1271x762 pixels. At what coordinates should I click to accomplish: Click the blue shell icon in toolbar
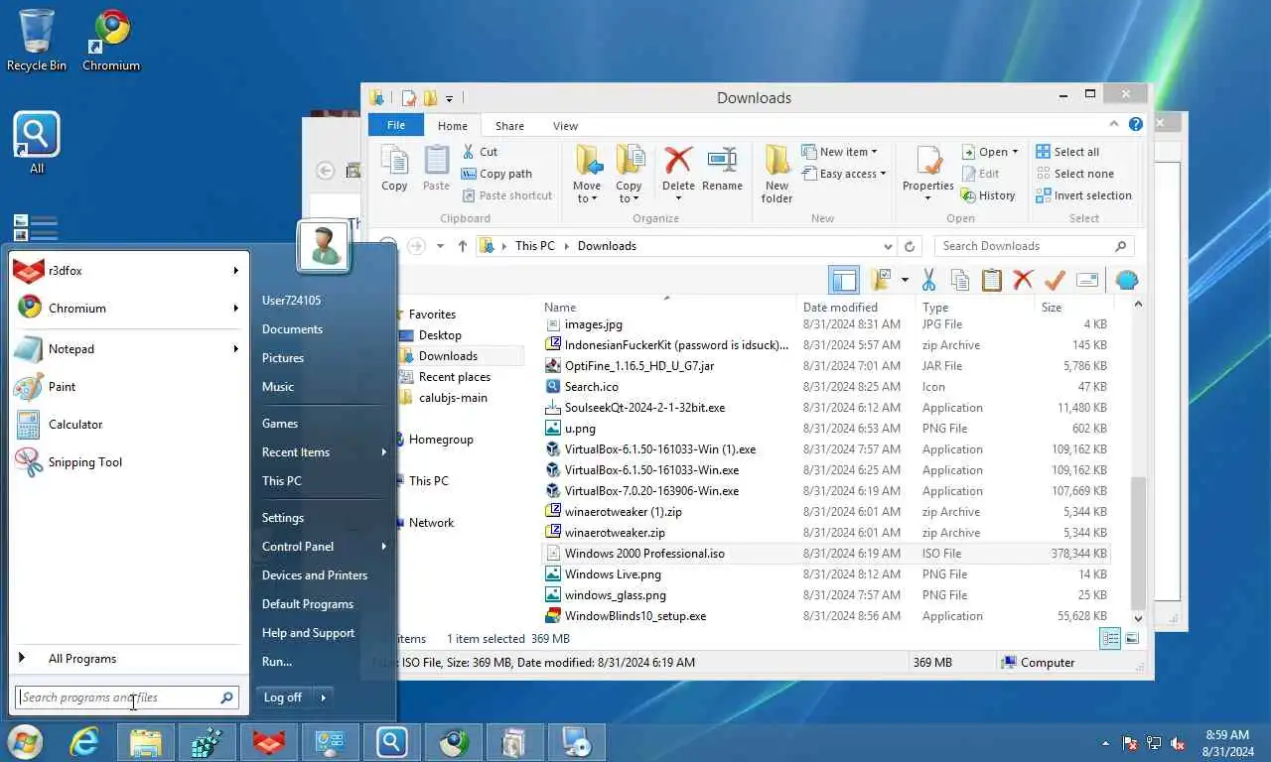pos(1126,280)
